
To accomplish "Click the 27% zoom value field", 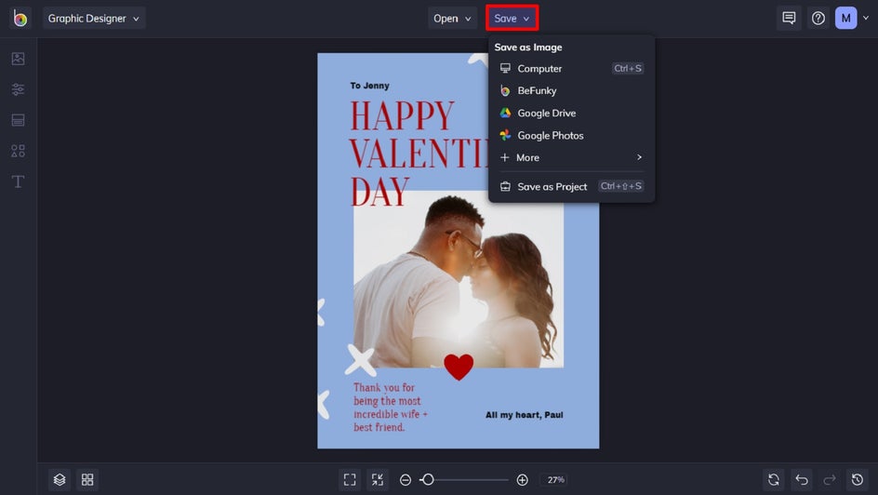I will 555,480.
